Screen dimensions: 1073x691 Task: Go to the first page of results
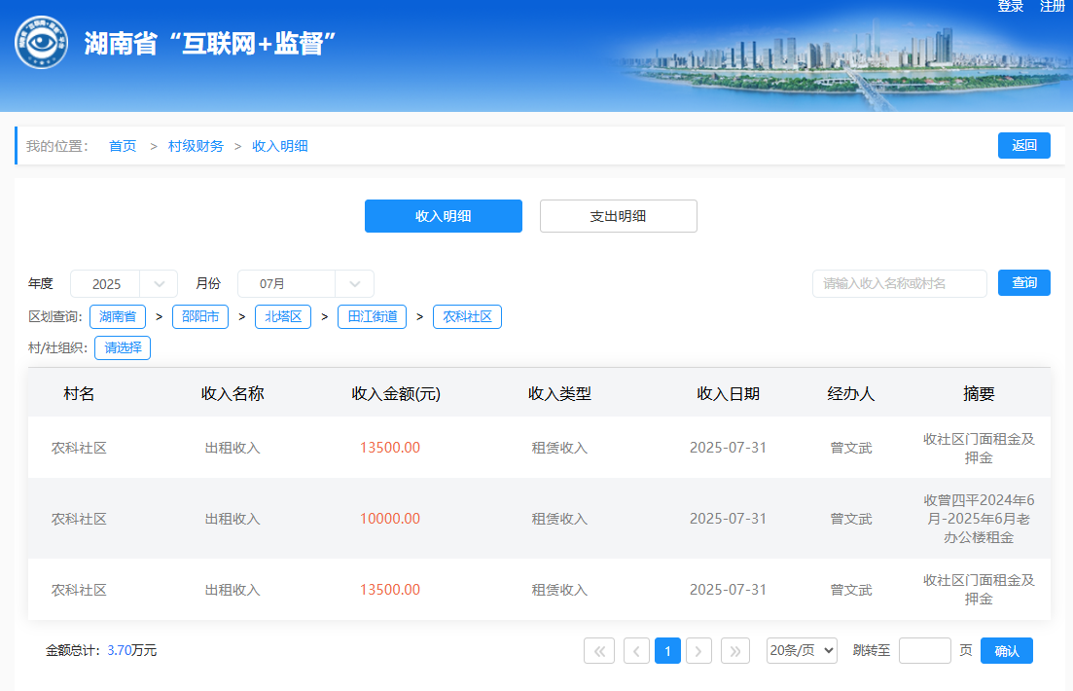click(599, 651)
